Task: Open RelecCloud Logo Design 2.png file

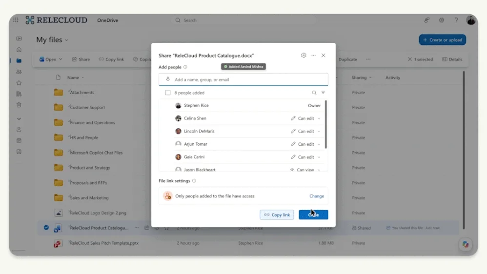Action: (x=98, y=213)
